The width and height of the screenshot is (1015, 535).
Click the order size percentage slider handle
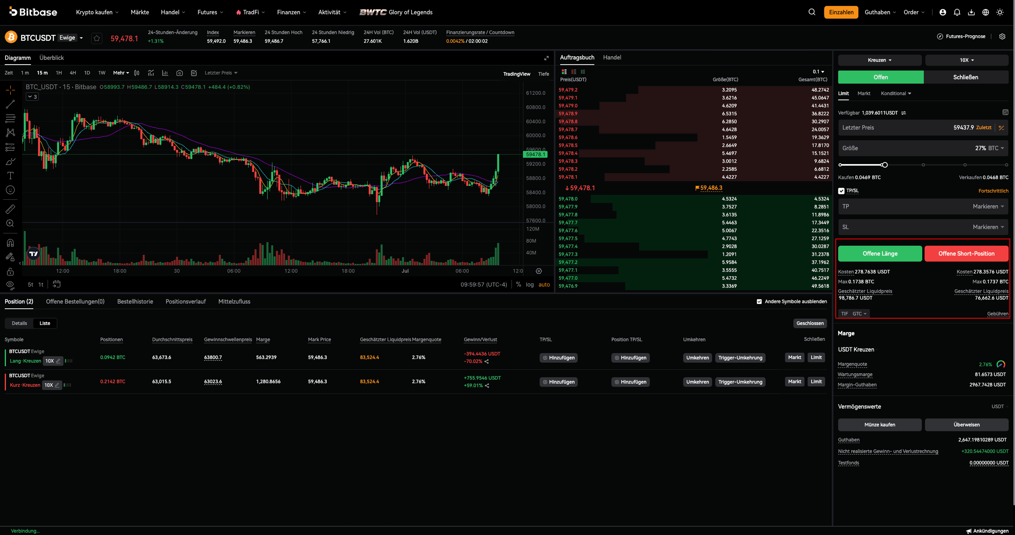tap(885, 165)
